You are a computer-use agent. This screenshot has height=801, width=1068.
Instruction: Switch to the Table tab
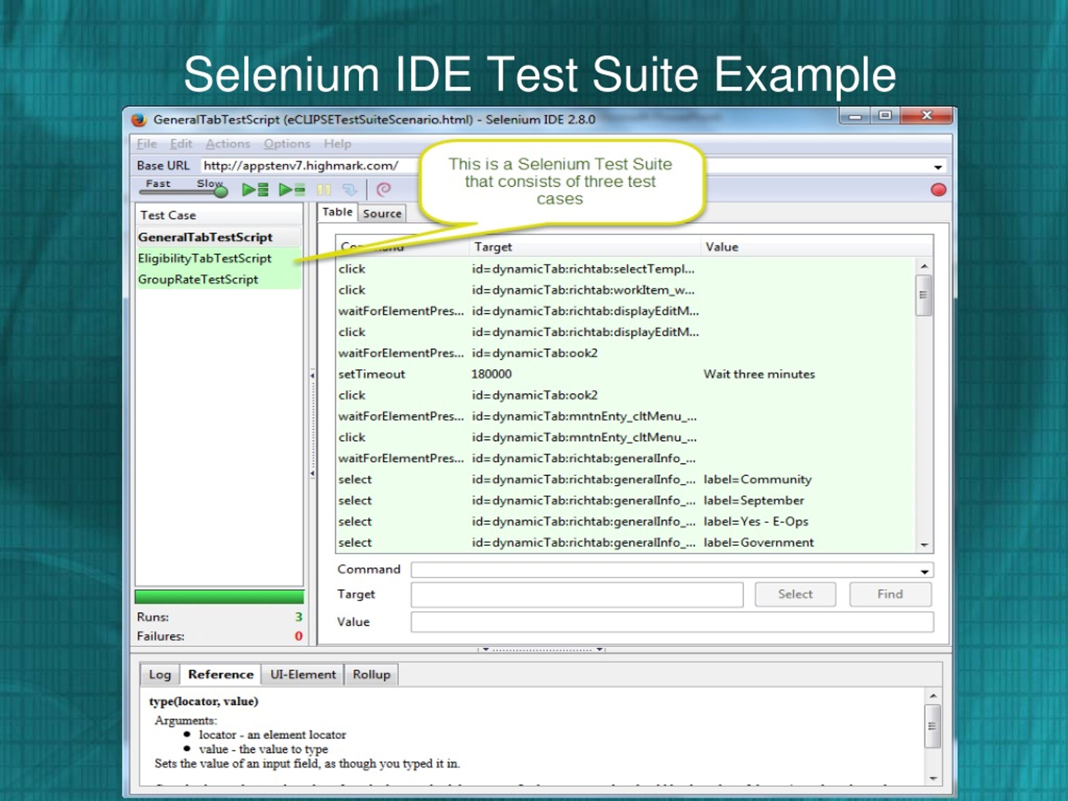[x=337, y=212]
